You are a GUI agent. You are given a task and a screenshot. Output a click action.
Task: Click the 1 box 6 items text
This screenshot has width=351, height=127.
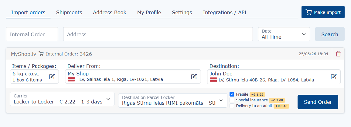(x=27, y=80)
